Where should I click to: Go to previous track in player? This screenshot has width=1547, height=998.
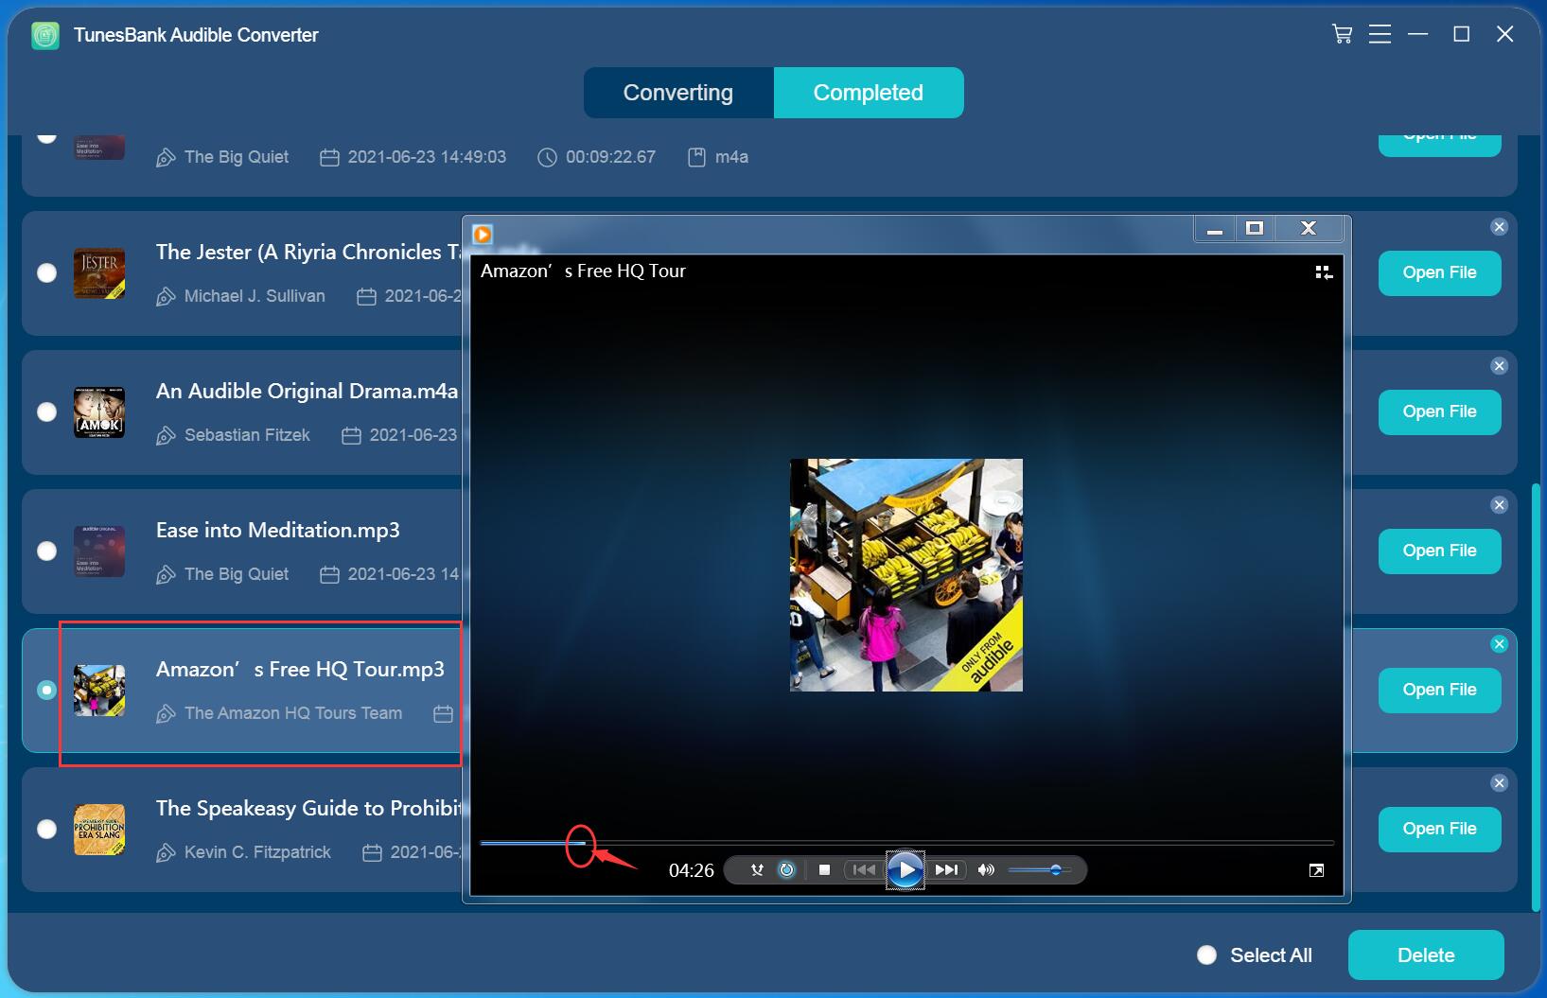(x=863, y=870)
